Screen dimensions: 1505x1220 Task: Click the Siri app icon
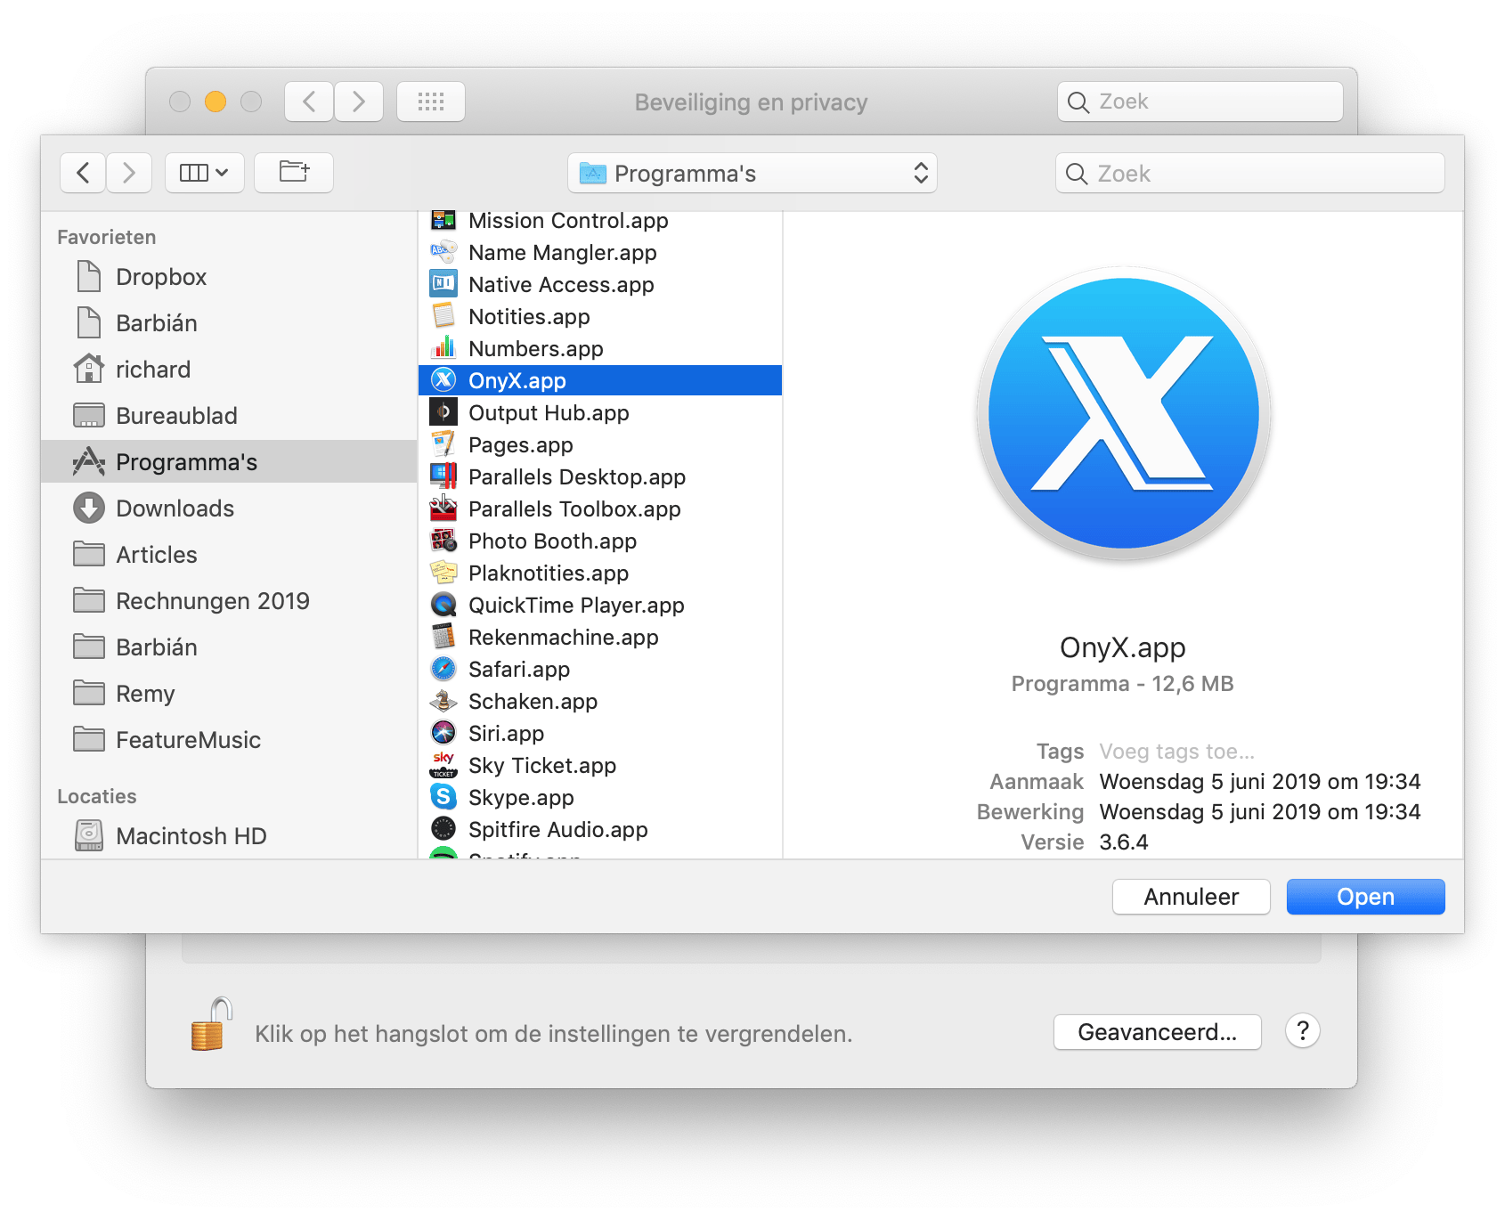pos(443,733)
